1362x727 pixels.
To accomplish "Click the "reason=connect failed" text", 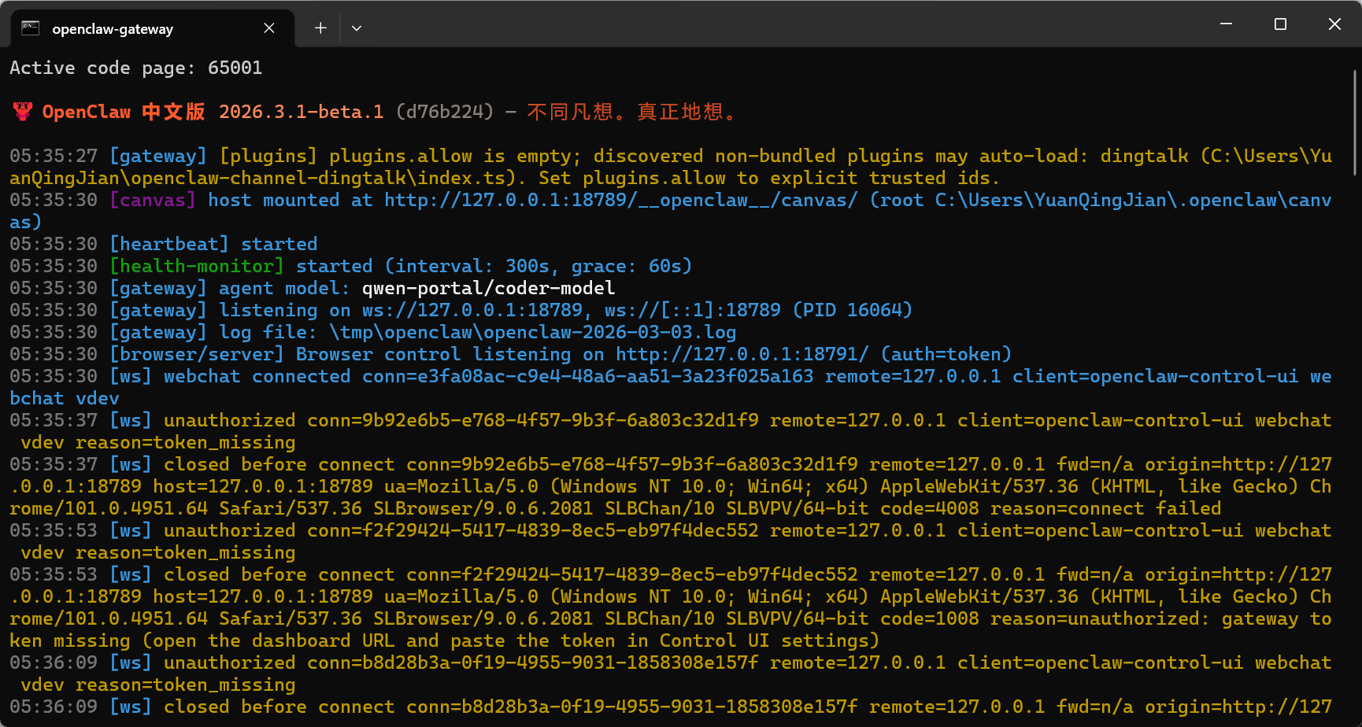I will pos(1106,508).
